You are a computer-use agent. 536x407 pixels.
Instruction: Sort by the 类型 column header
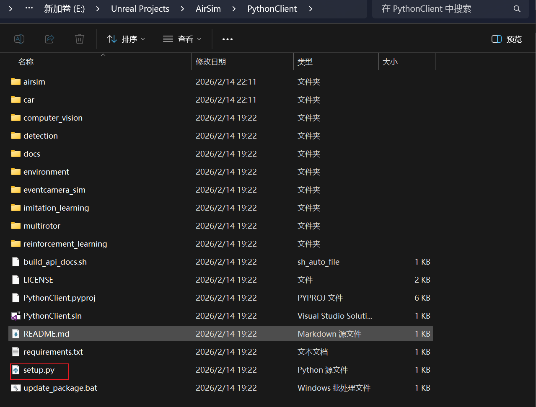point(305,62)
